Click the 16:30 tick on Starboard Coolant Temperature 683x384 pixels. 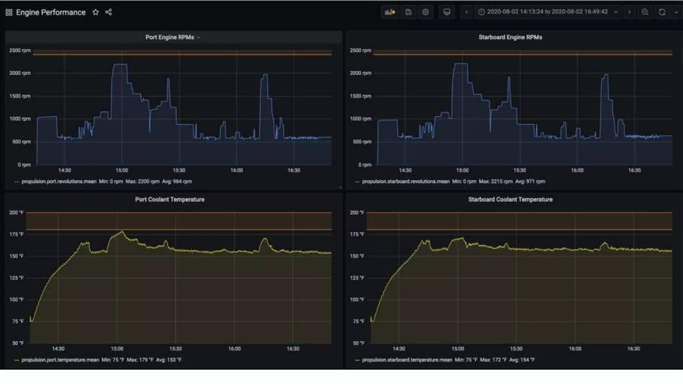634,349
